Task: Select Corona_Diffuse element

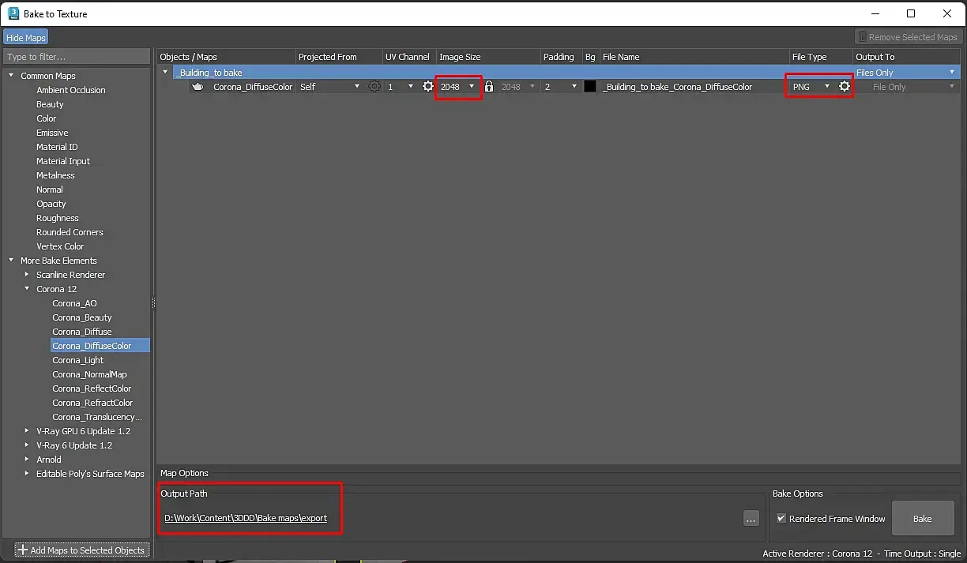Action: tap(82, 332)
